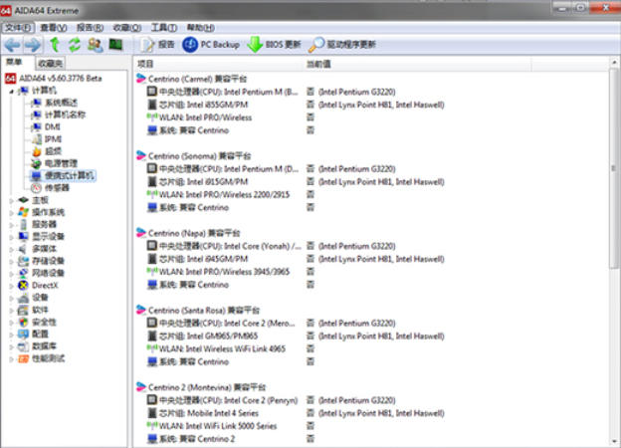Click the BIOS 更新 toolbar button
Viewport: 621px width, 448px height.
click(x=274, y=45)
